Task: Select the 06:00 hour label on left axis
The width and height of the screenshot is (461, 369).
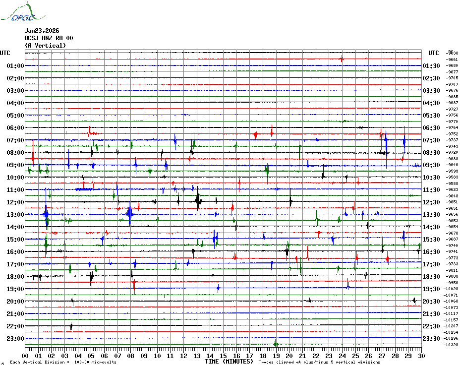Action: tap(15, 128)
